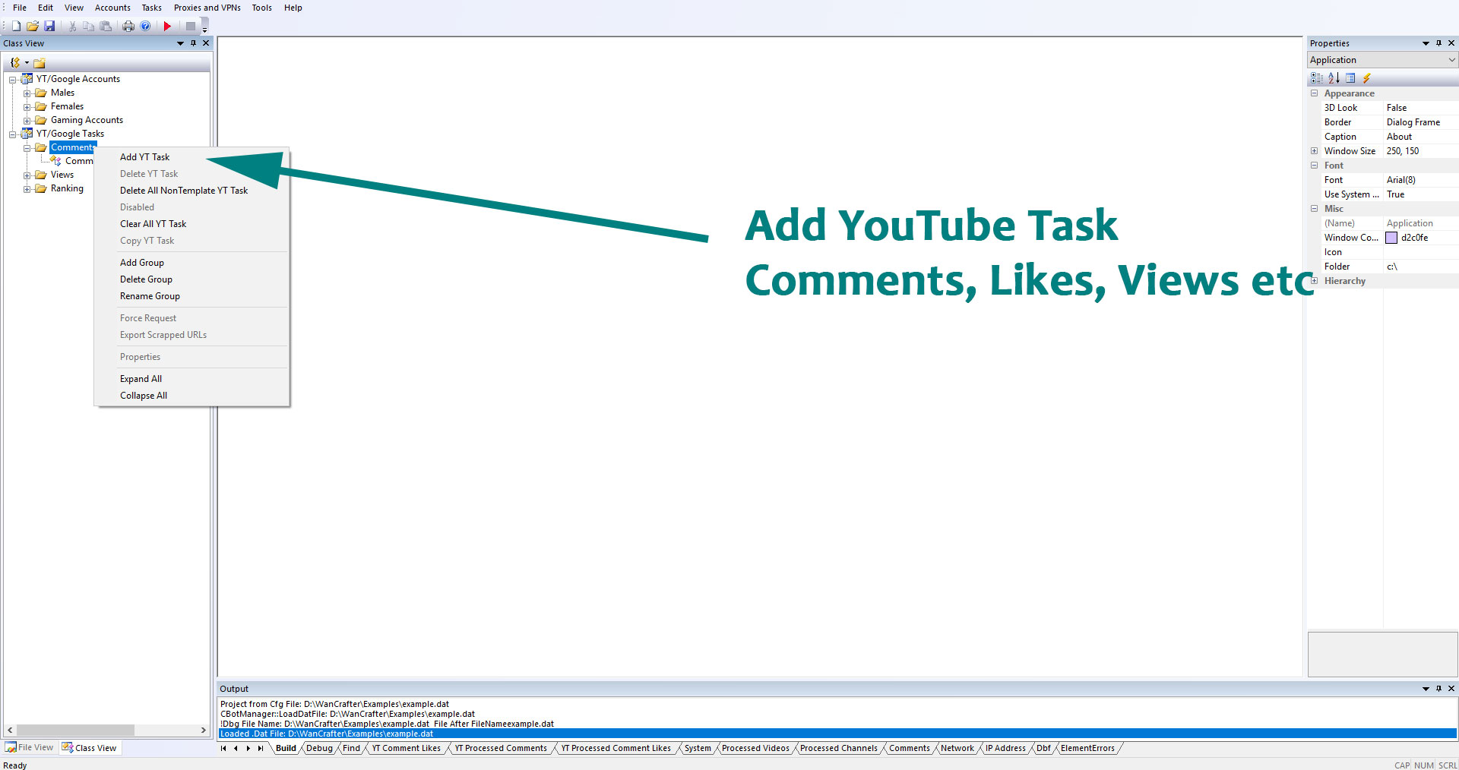This screenshot has width=1459, height=770.
Task: Expand the Males folder
Action: click(27, 93)
